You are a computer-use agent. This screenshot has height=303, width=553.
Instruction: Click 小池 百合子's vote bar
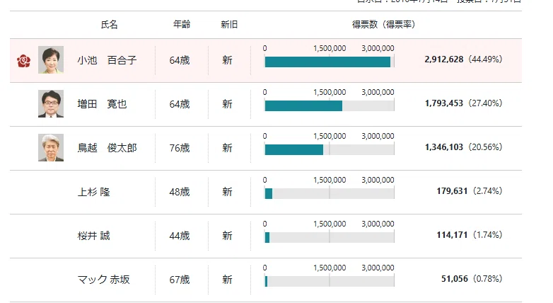pyautogui.click(x=327, y=62)
